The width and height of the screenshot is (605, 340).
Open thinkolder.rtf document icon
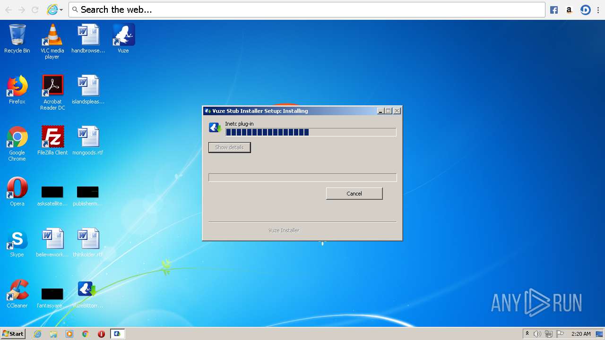[88, 243]
